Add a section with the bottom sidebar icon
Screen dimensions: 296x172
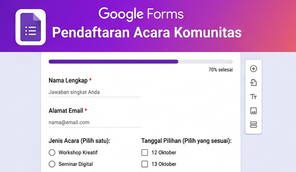click(x=253, y=124)
